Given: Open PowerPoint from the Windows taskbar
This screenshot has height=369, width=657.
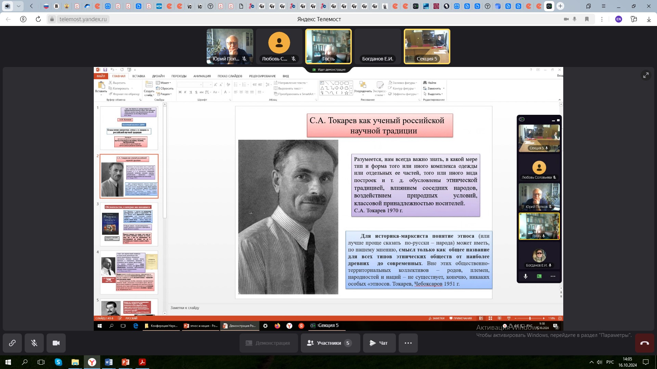Looking at the screenshot, I should 126,362.
